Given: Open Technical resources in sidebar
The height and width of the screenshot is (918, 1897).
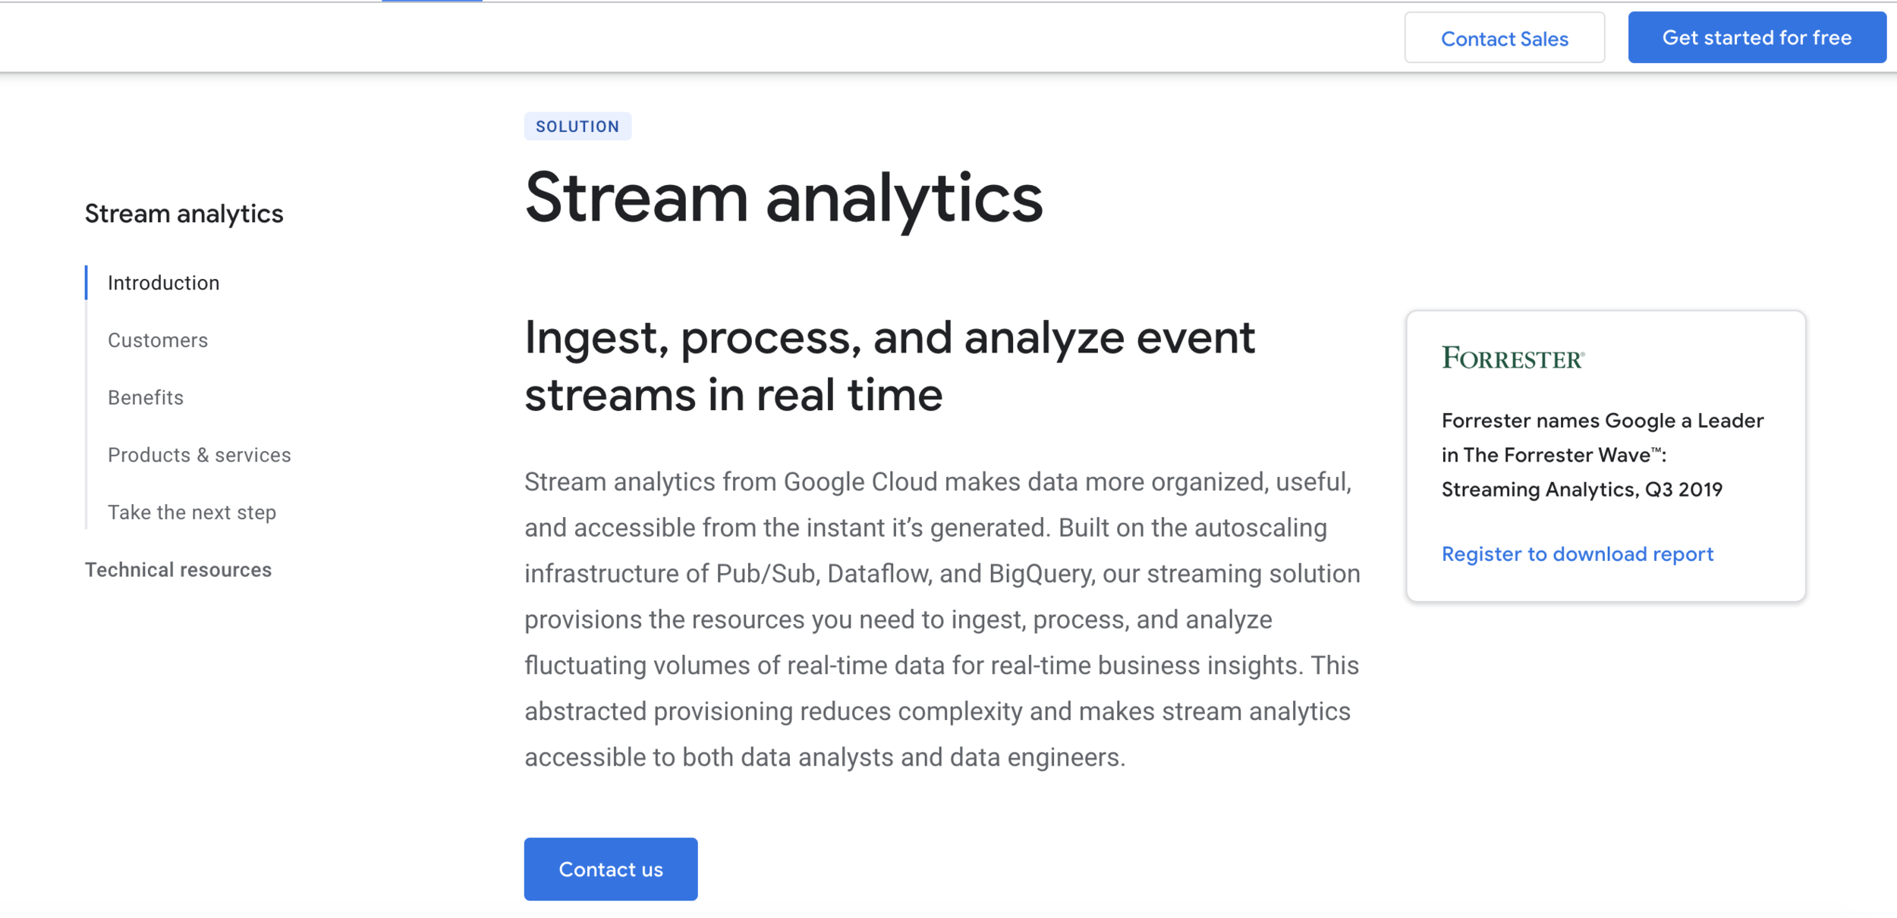Looking at the screenshot, I should tap(178, 570).
